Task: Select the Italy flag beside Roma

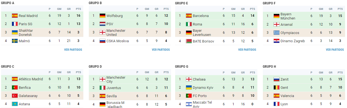Action: (189, 24)
